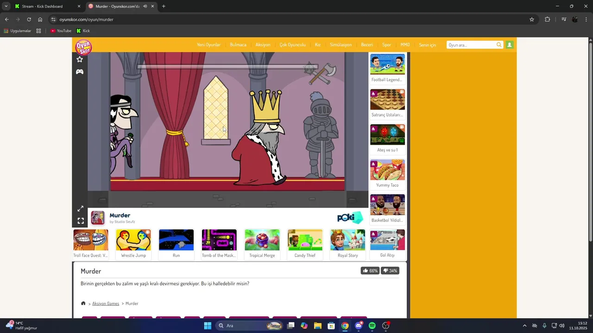Click the search magnifier icon in Oyun ara field
The width and height of the screenshot is (593, 333).
point(499,45)
